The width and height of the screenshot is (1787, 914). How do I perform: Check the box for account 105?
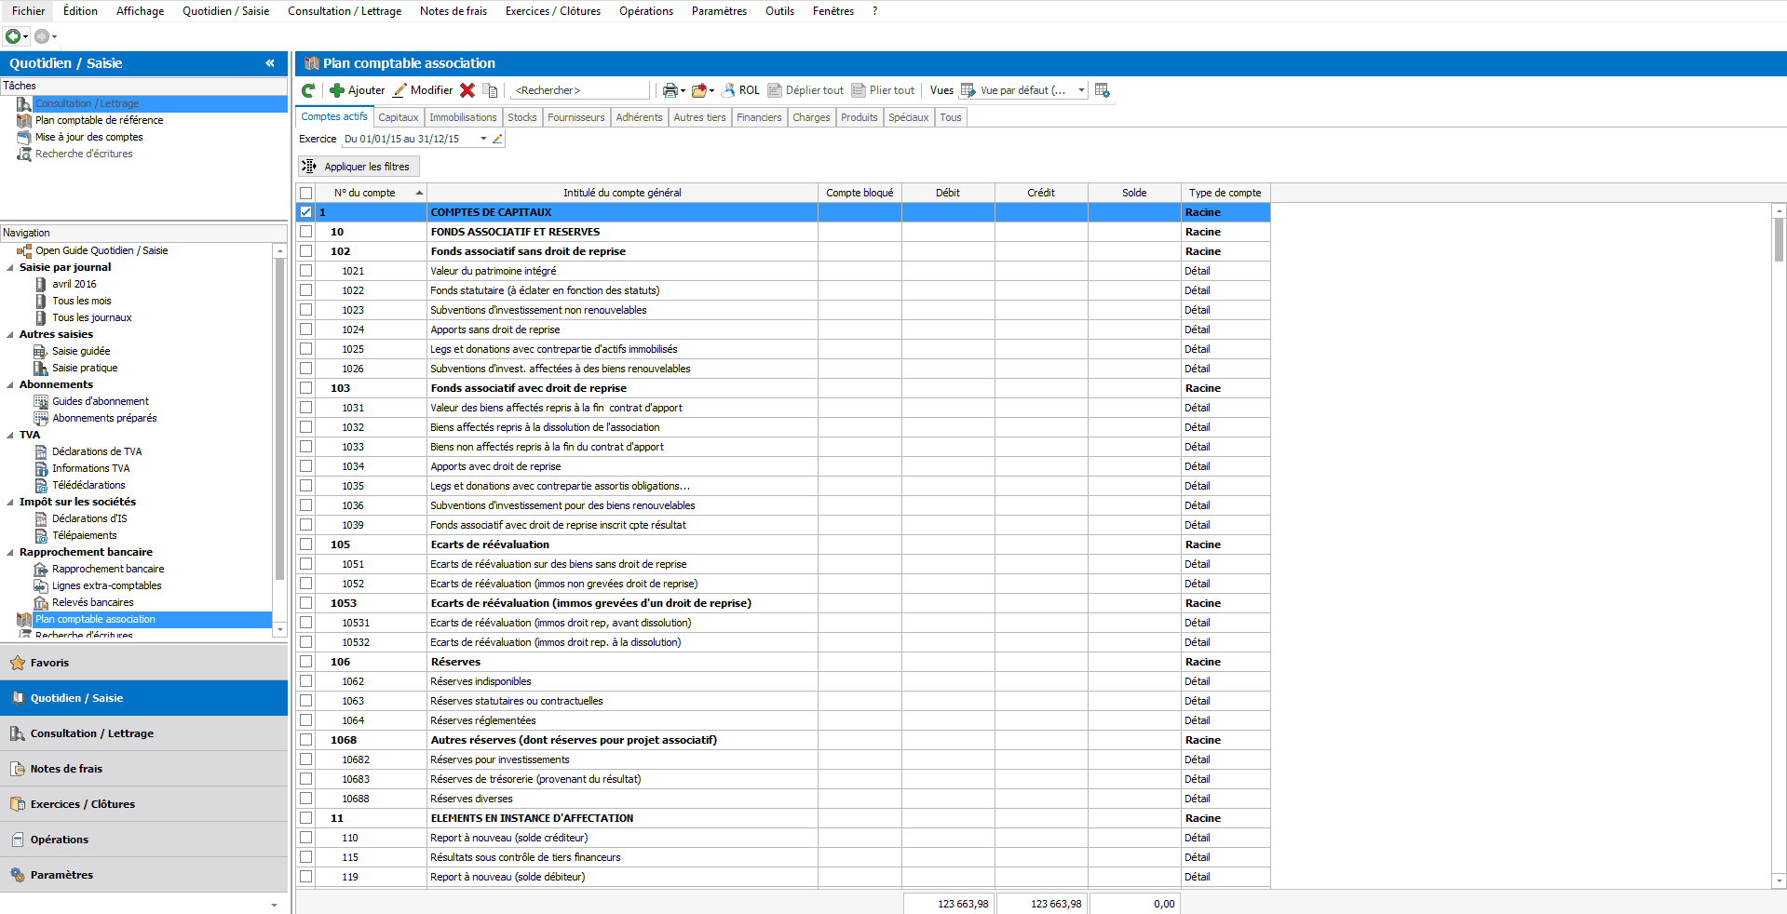coord(305,544)
